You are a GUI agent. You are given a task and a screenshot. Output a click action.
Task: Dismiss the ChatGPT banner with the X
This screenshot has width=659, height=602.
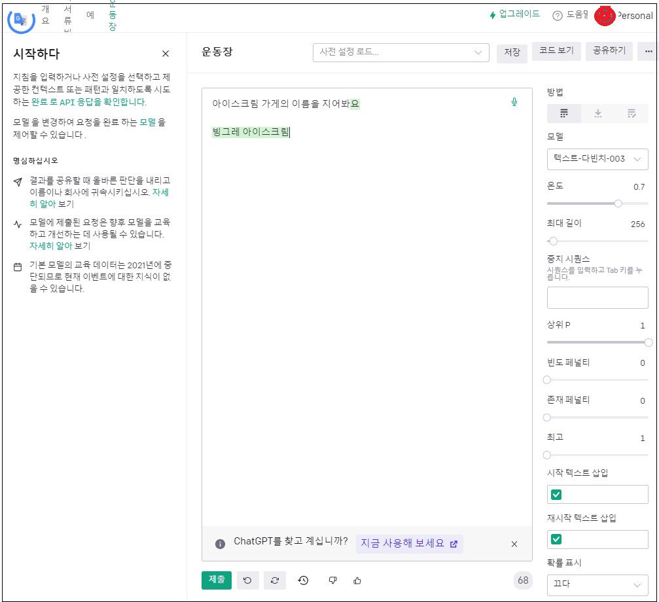(x=514, y=544)
